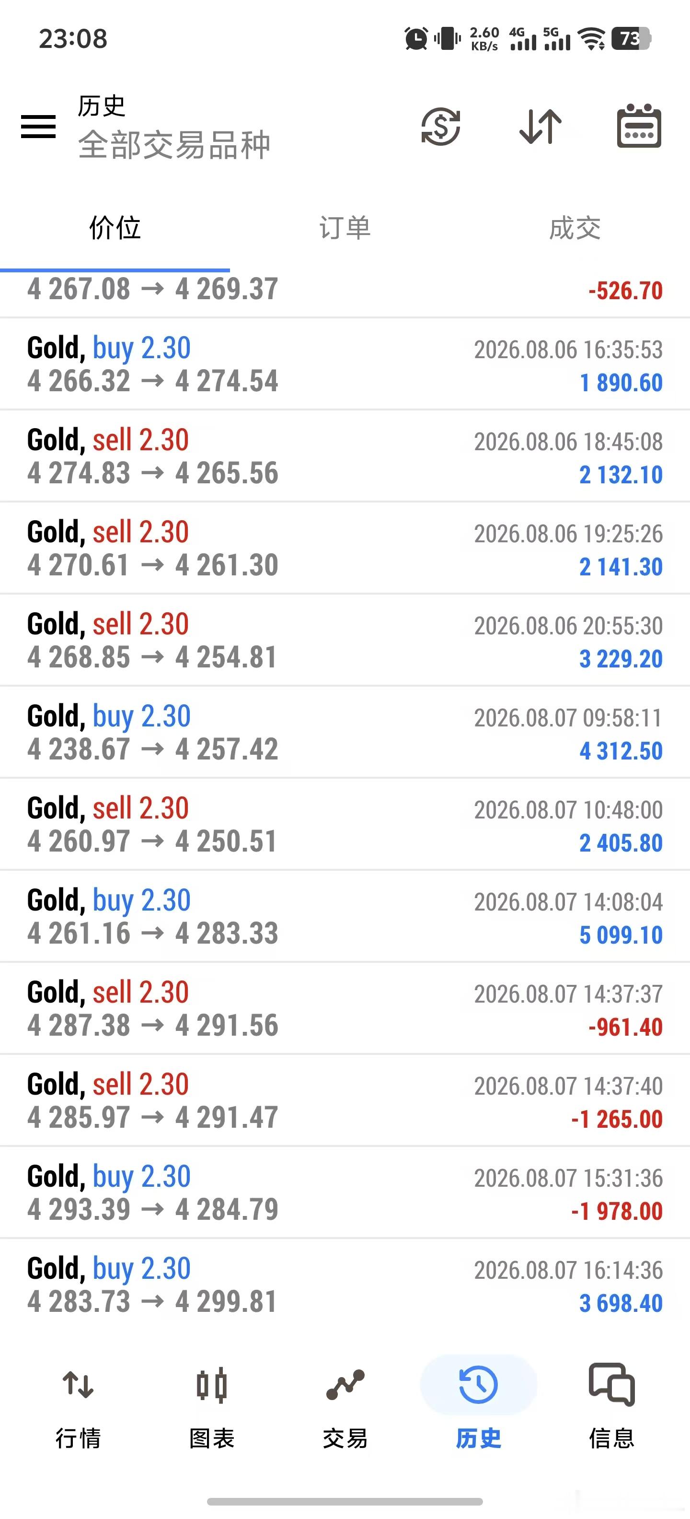Expand the Gold buy trade with profit 1 890.60
Screen dimensions: 690x1519
click(345, 364)
